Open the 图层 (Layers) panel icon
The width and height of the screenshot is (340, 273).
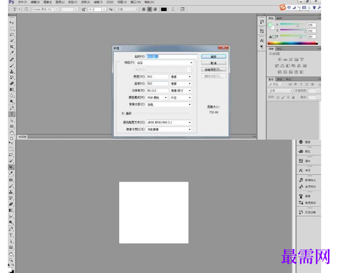pyautogui.click(x=301, y=142)
